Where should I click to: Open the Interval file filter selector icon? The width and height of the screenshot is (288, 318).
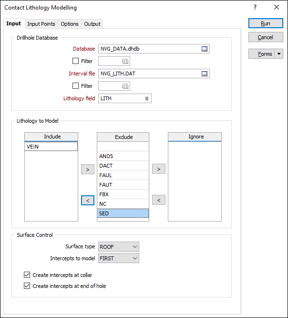coord(125,86)
